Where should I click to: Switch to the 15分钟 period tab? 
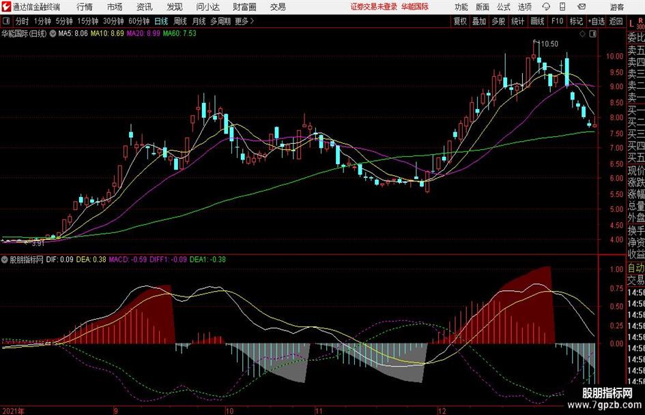[87, 21]
